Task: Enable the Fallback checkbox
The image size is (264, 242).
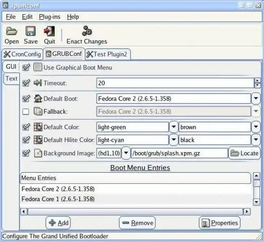Action: pos(26,112)
